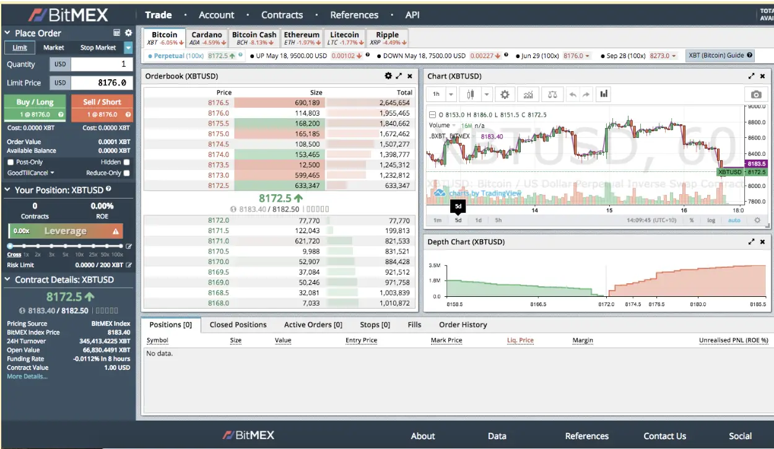Expand the Depth Chart to fullscreen
The image size is (774, 449).
(751, 242)
